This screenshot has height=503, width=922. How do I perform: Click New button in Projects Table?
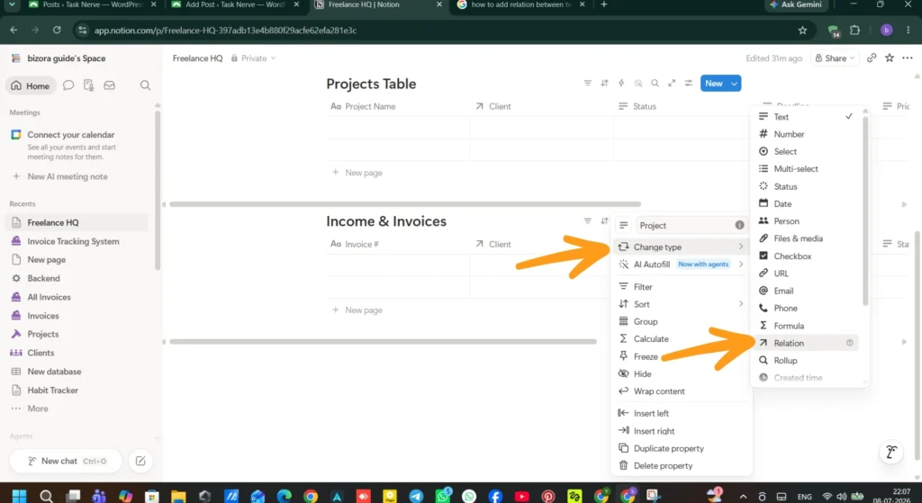714,84
